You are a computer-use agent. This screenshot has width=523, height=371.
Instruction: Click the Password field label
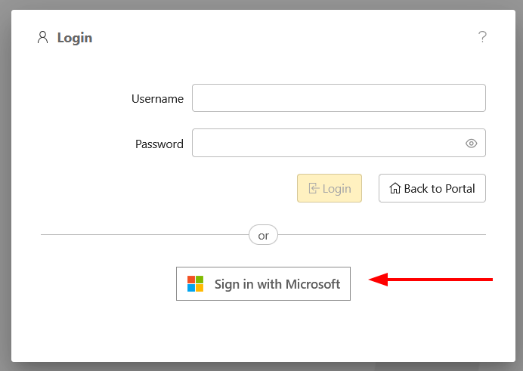tap(159, 144)
